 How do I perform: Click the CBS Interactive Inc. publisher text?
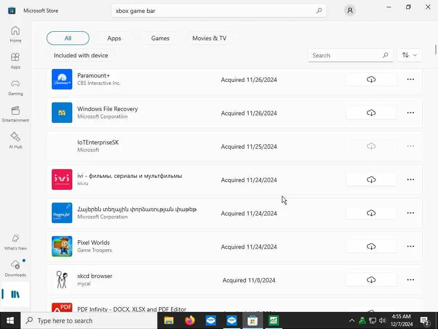(x=99, y=83)
